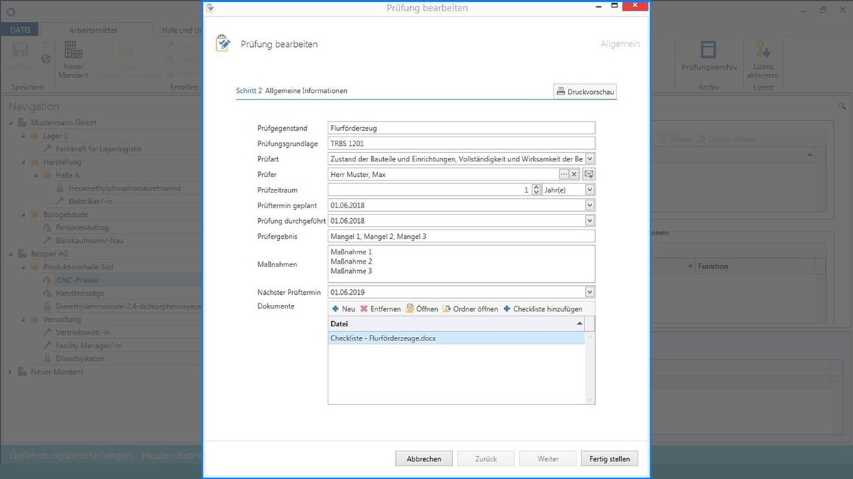Select CNC-Fräser in navigation tree
This screenshot has height=479, width=853.
point(77,280)
